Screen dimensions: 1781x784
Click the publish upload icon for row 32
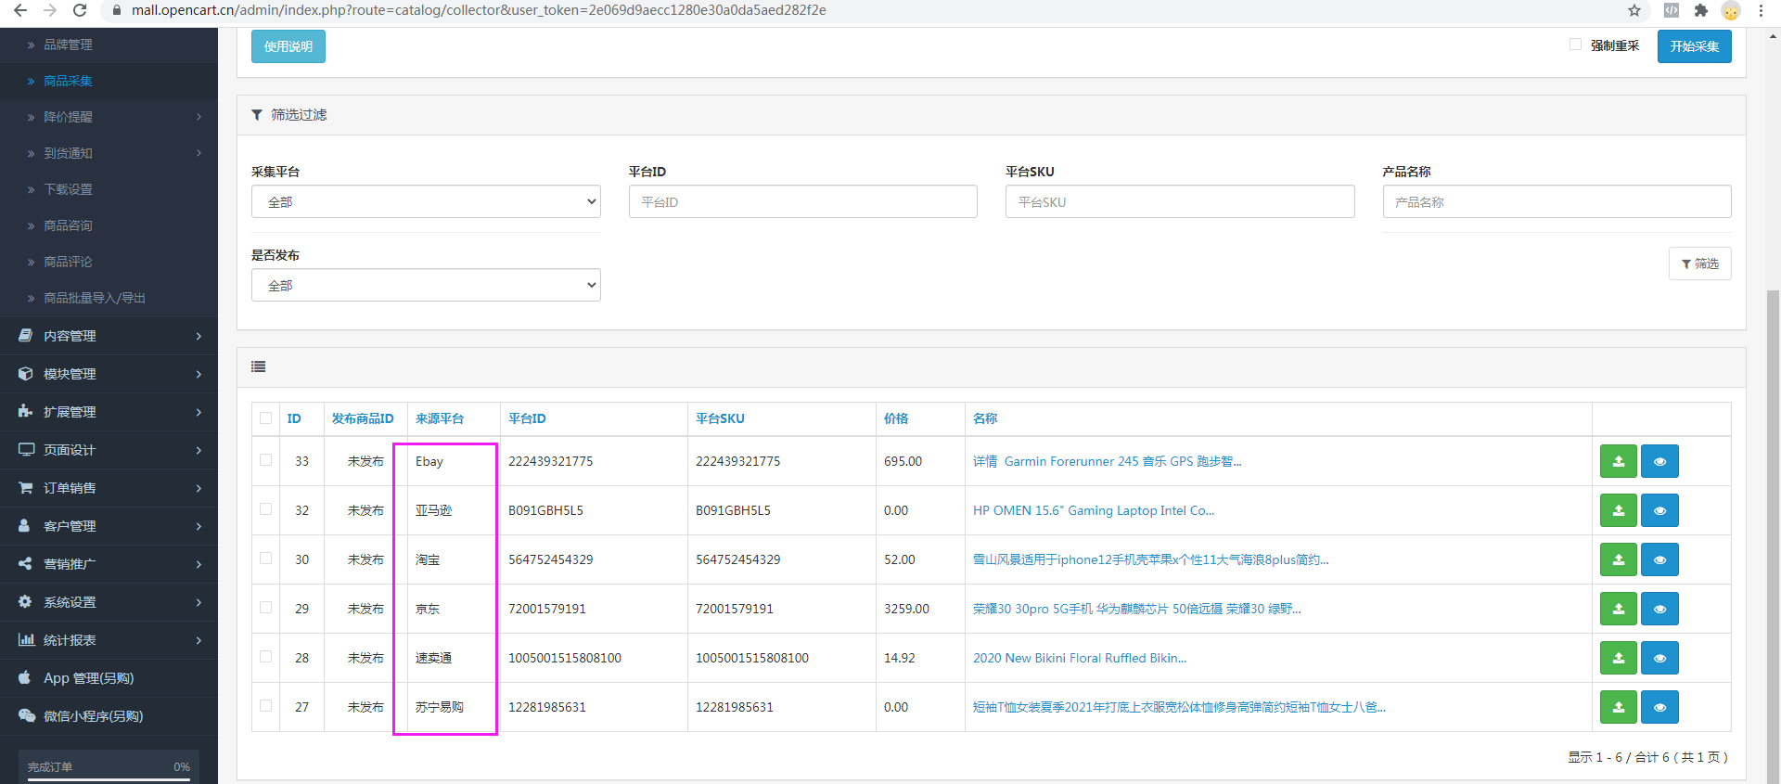[1618, 510]
